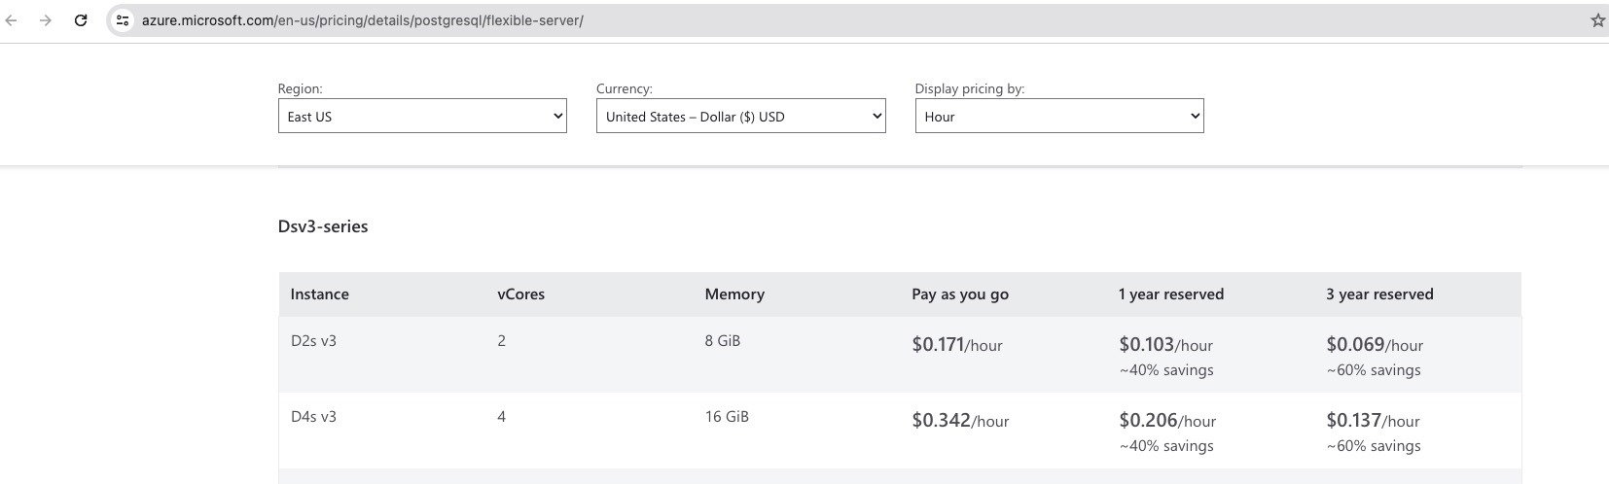
Task: Click the browser forward arrow
Action: [x=46, y=20]
